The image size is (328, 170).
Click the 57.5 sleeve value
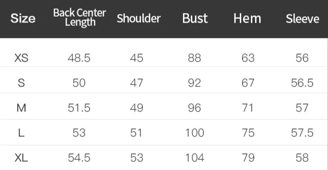pos(302,133)
